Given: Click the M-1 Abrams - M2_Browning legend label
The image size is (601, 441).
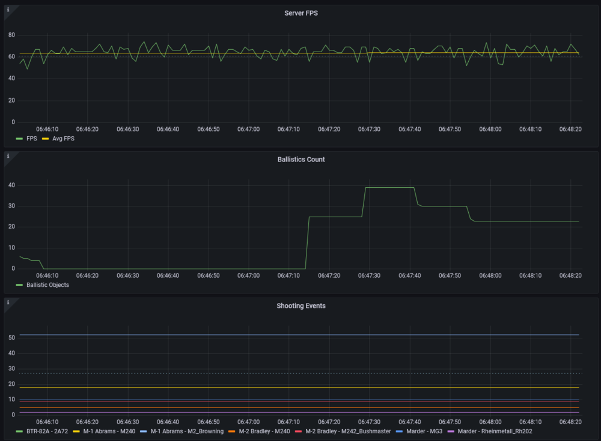Looking at the screenshot, I should (187, 431).
